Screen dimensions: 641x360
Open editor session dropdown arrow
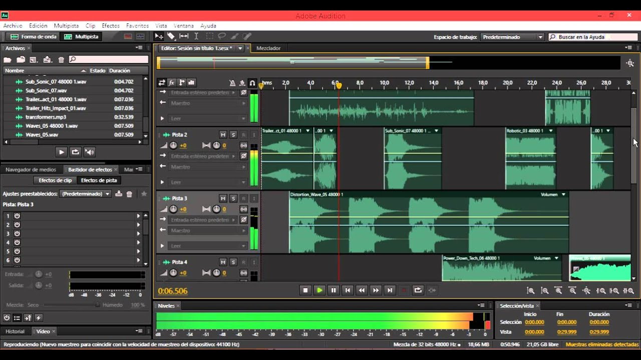(240, 48)
